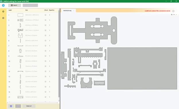
Task: Click the parts list vertical scrollbar
Action: click(59, 54)
